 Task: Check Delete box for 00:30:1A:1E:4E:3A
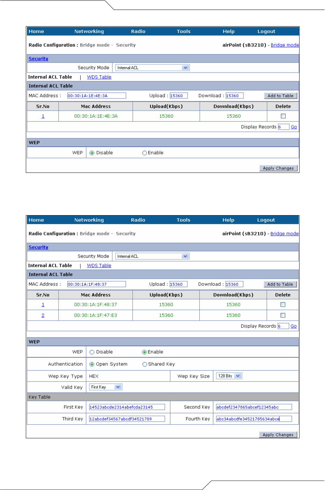click(283, 116)
